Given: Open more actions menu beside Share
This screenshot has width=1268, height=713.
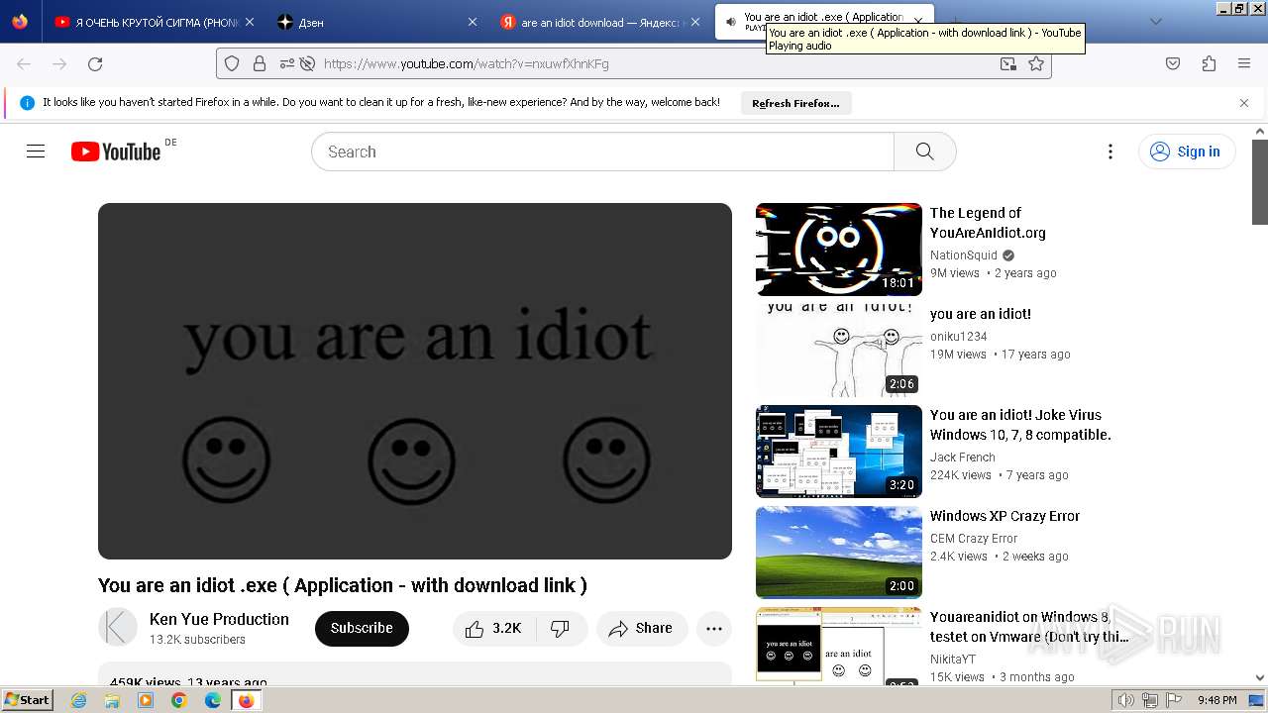Looking at the screenshot, I should pyautogui.click(x=714, y=629).
